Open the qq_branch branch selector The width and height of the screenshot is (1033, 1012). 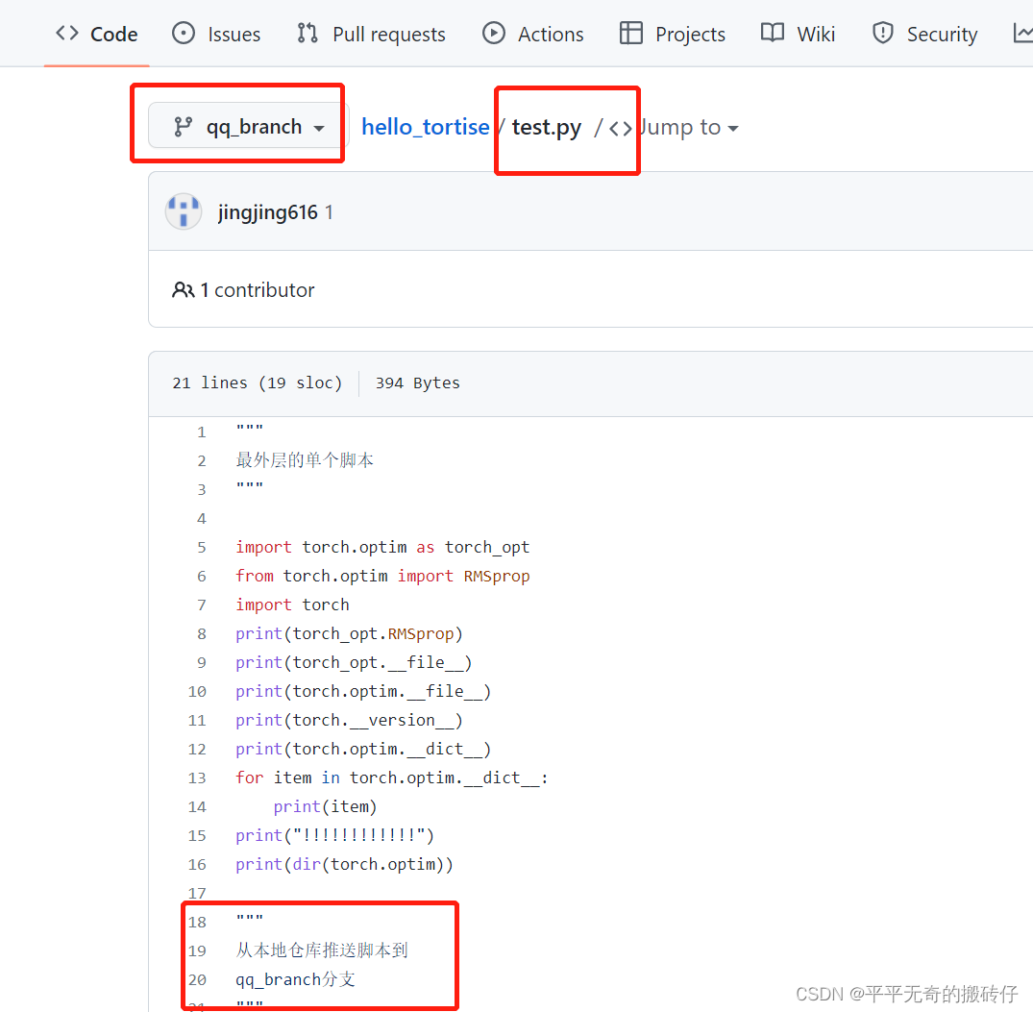[248, 126]
